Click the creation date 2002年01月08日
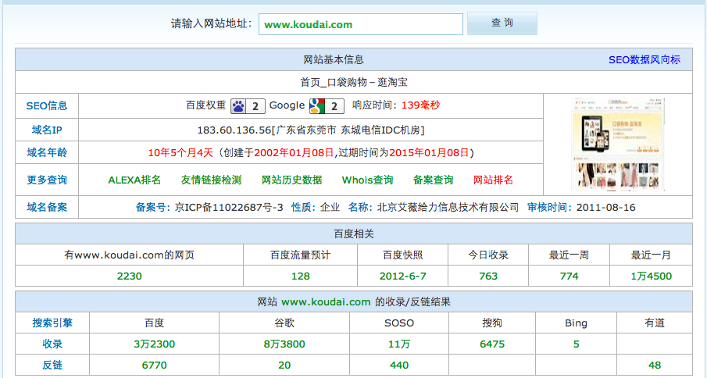The height and width of the screenshot is (378, 707). point(294,153)
